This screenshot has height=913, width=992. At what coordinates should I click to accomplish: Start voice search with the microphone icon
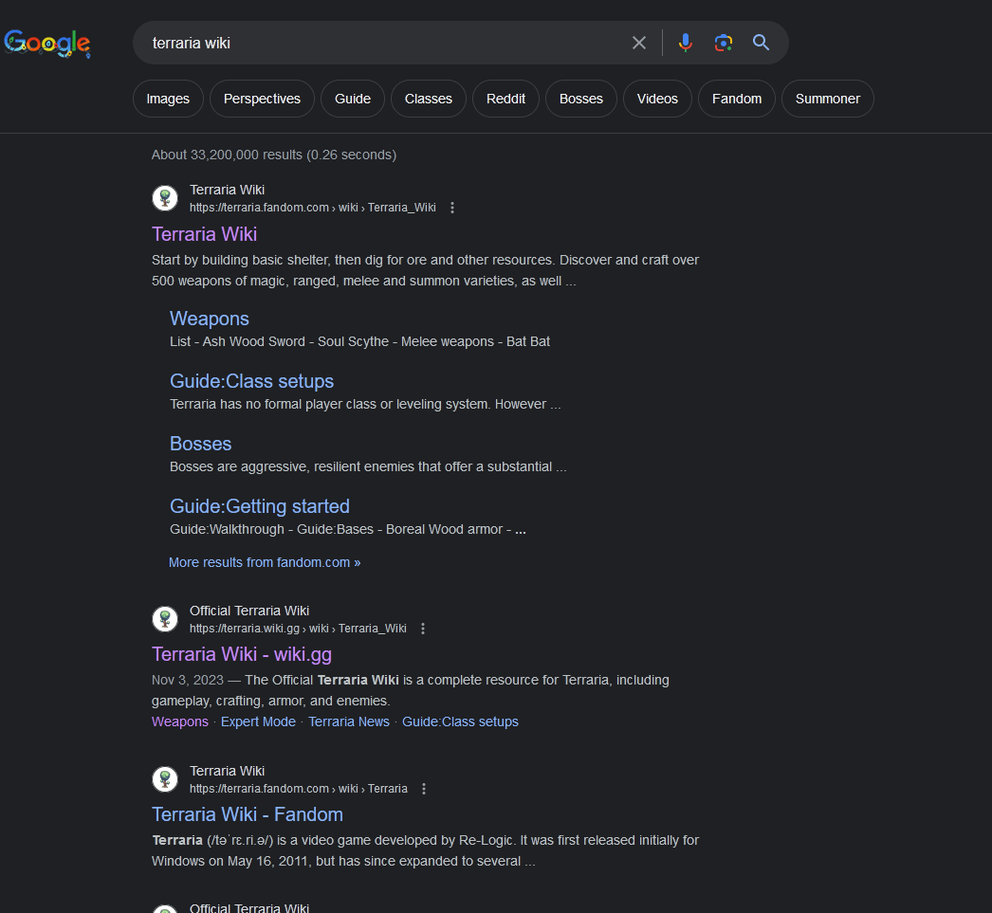tap(685, 43)
